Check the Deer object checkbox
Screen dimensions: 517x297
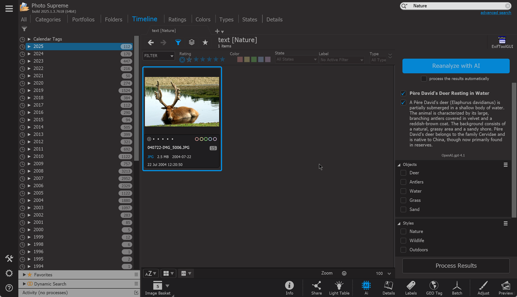pos(403,173)
